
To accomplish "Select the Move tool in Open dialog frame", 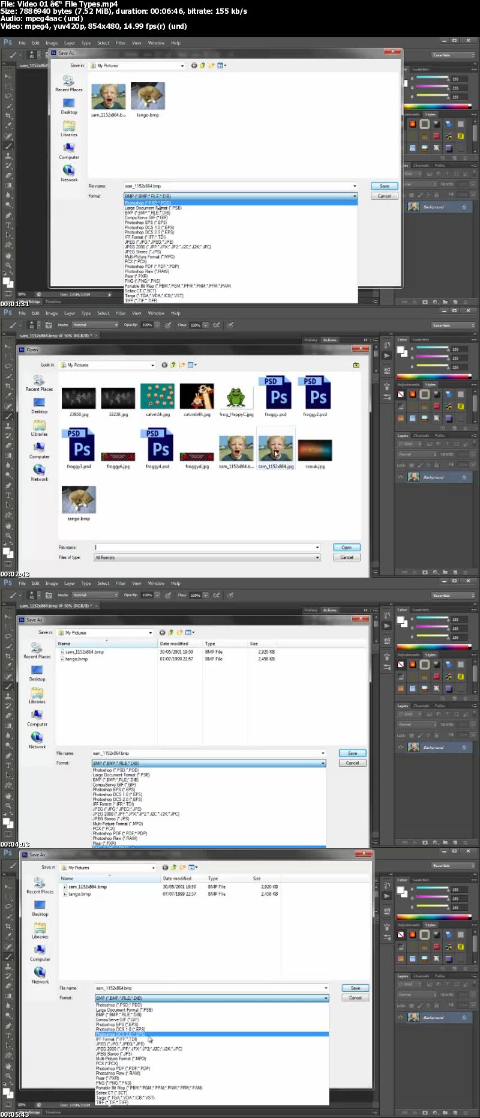I will [x=8, y=346].
